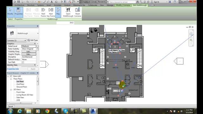The image size is (203, 114).
Task: Jump to Next Key Frame
Action: 51,12
